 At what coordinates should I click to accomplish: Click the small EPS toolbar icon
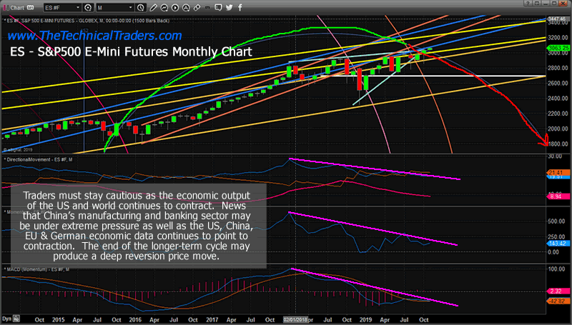207,8
